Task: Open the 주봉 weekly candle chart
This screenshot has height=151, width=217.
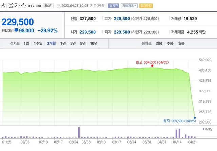Action: coord(170,43)
